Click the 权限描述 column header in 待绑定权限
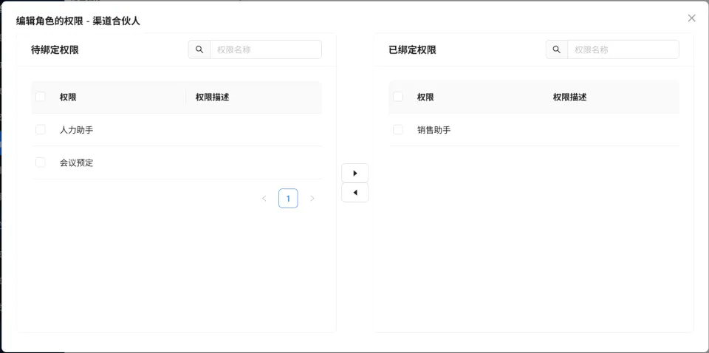This screenshot has width=709, height=353. coord(212,97)
